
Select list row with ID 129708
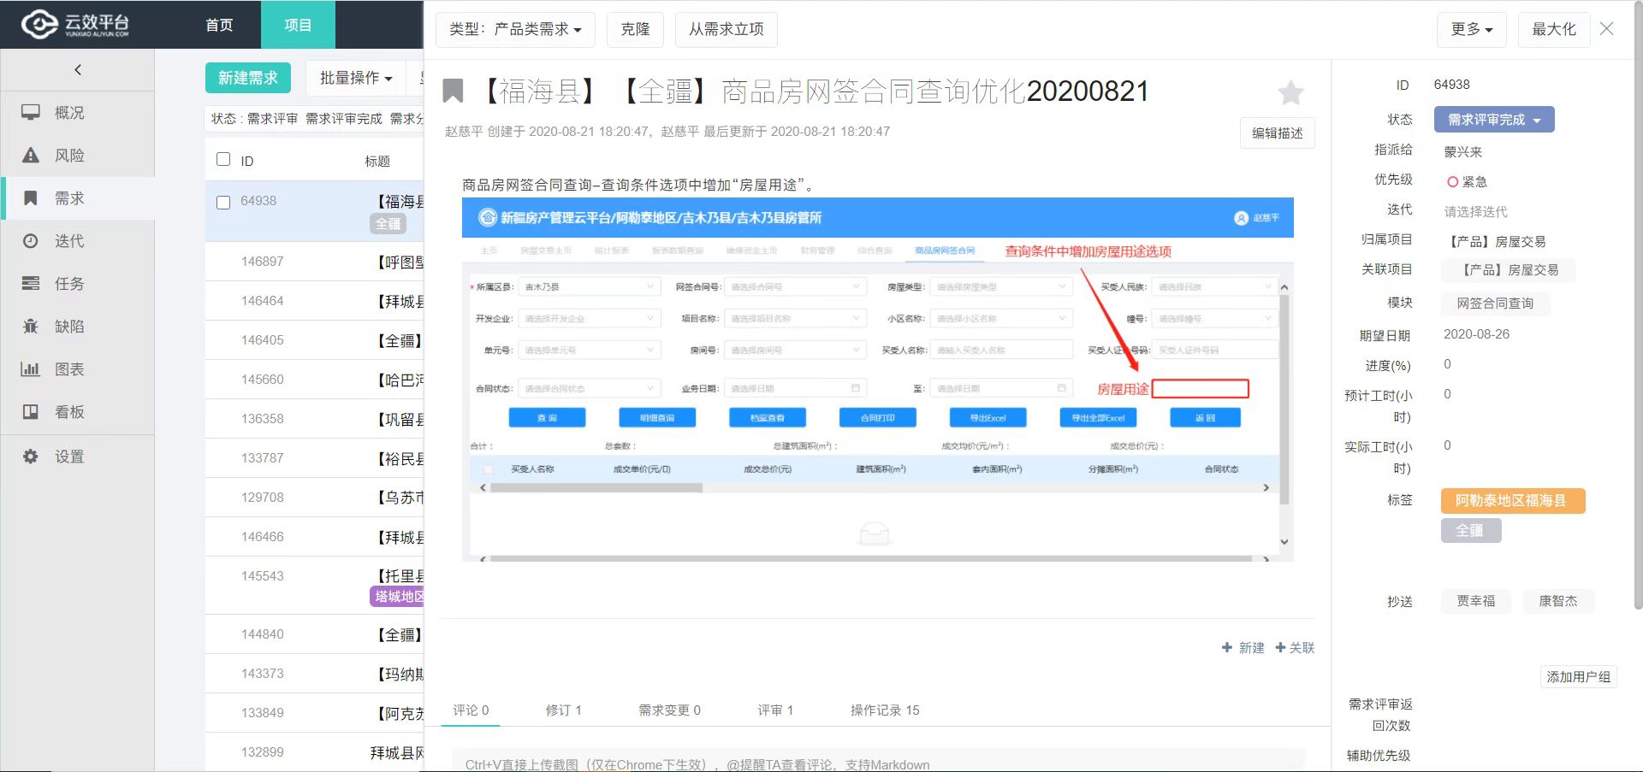tap(314, 498)
